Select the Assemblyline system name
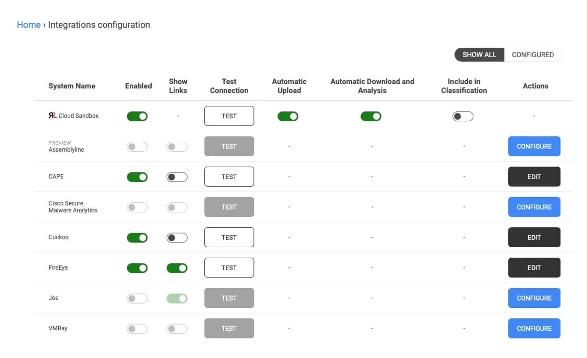The image size is (587, 358). (66, 150)
